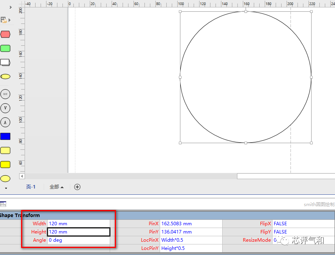Edit the Height cell 120 mm
The height and width of the screenshot is (255, 335).
(x=78, y=232)
